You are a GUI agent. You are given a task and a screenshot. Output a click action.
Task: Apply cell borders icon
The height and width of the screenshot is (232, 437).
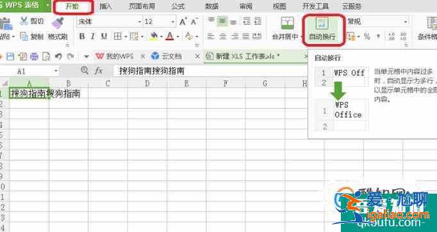tap(118, 36)
